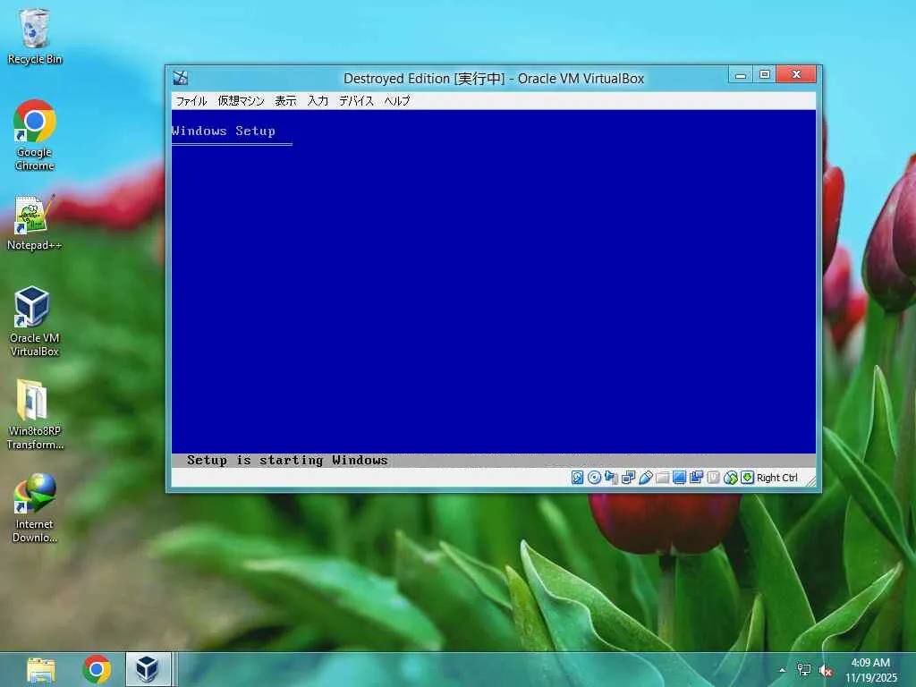916x687 pixels.
Task: Click the mouse integration status icon
Action: click(x=730, y=478)
